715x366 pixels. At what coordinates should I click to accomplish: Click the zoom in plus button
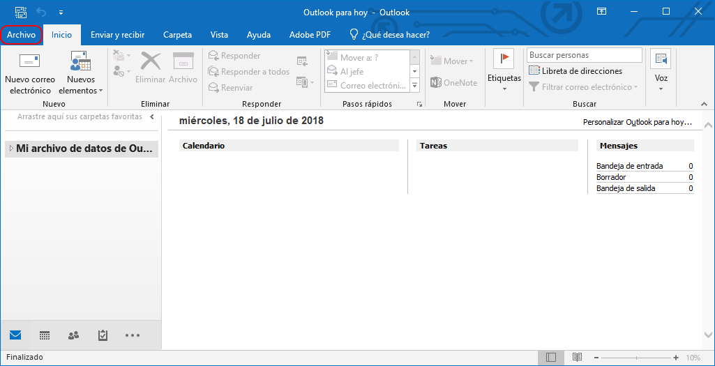point(676,358)
